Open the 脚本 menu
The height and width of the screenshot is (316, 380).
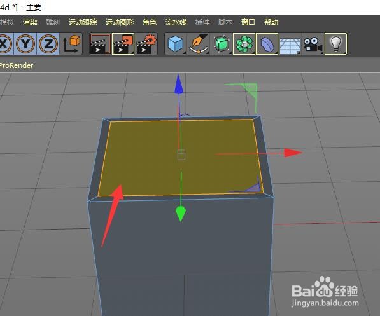point(225,22)
